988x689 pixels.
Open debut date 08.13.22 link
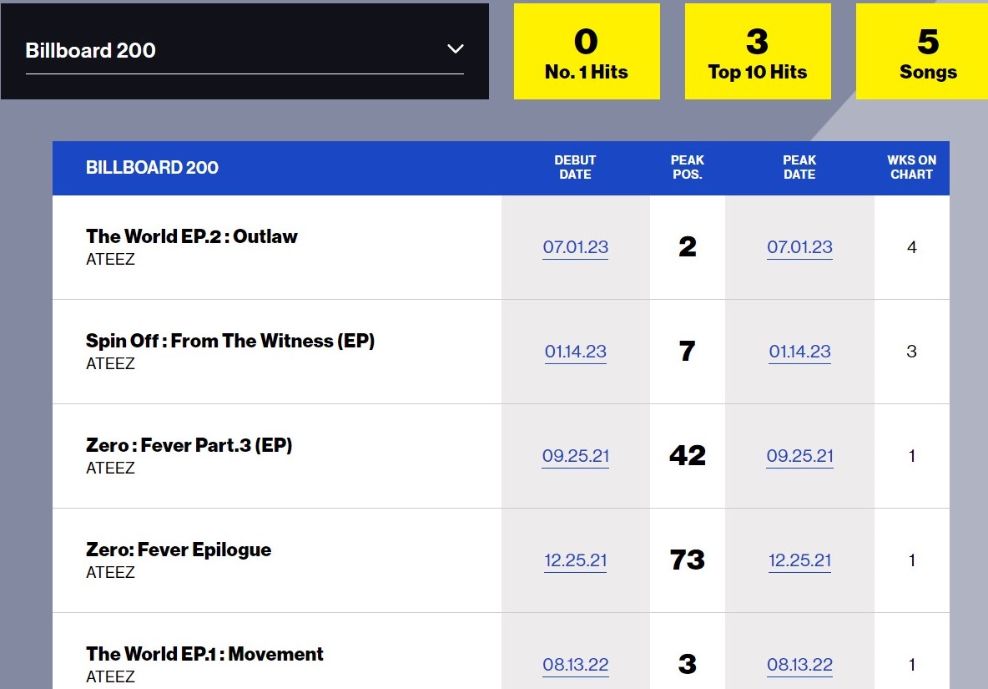coord(575,665)
